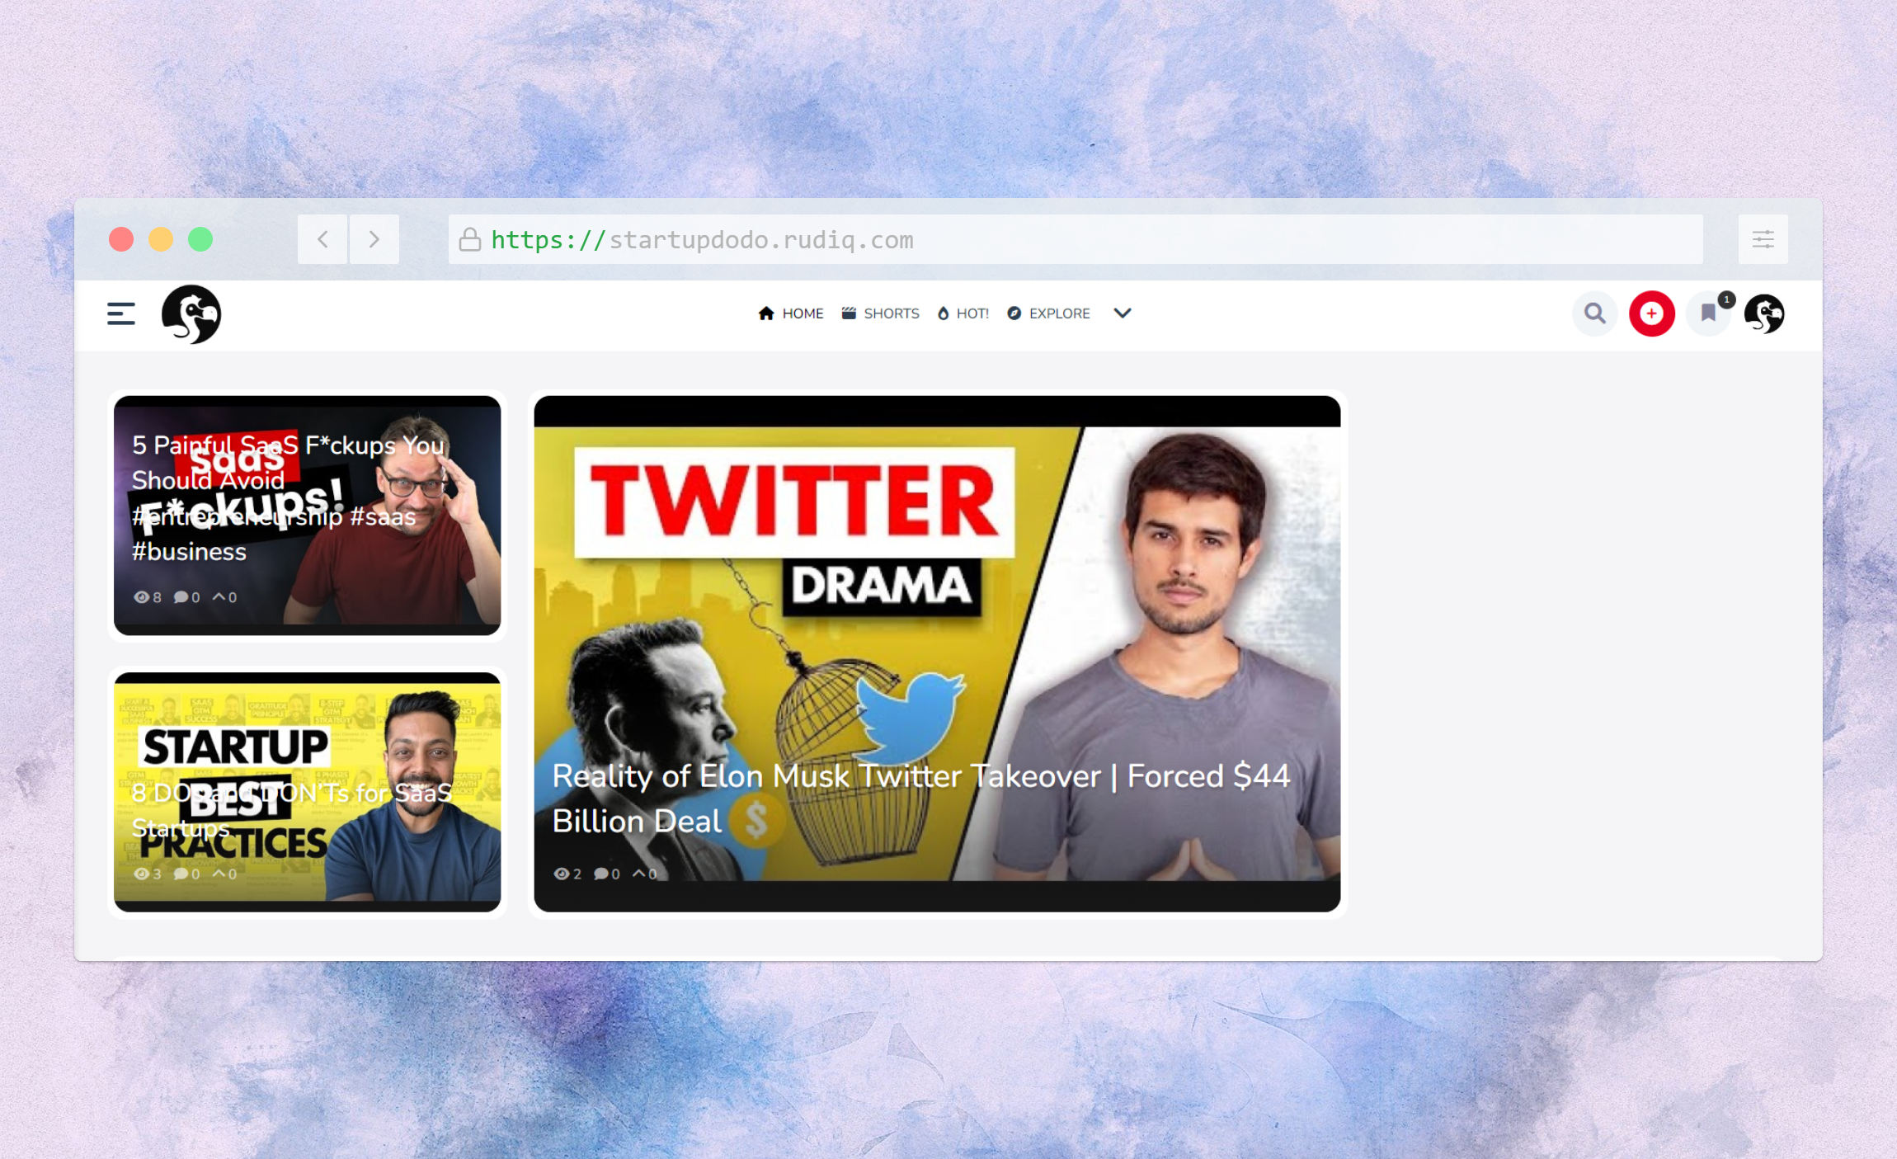Click the comments icon on Twitter Drama card
Image resolution: width=1897 pixels, height=1159 pixels.
pyautogui.click(x=601, y=874)
